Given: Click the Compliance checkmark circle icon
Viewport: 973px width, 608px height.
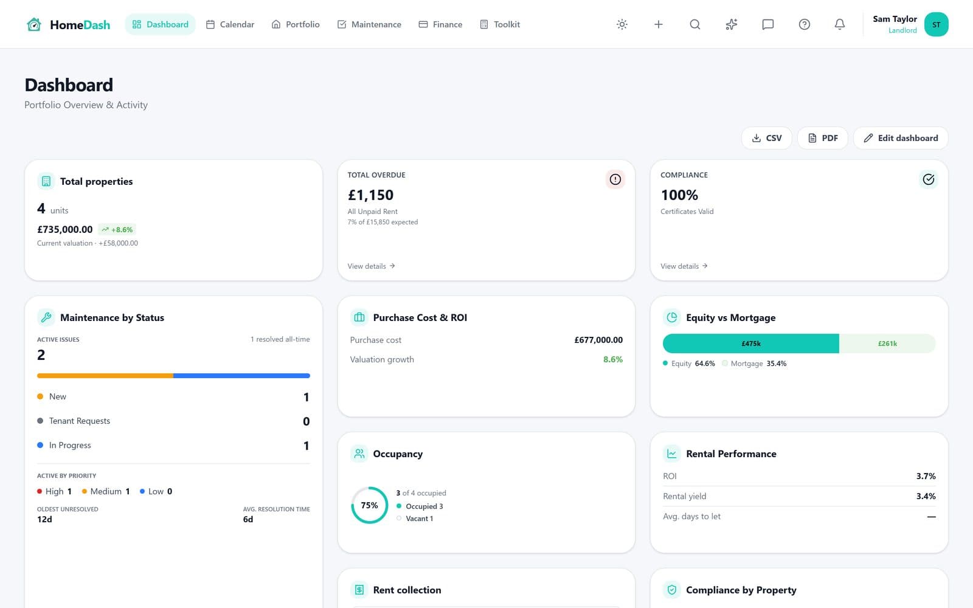Looking at the screenshot, I should click(928, 179).
